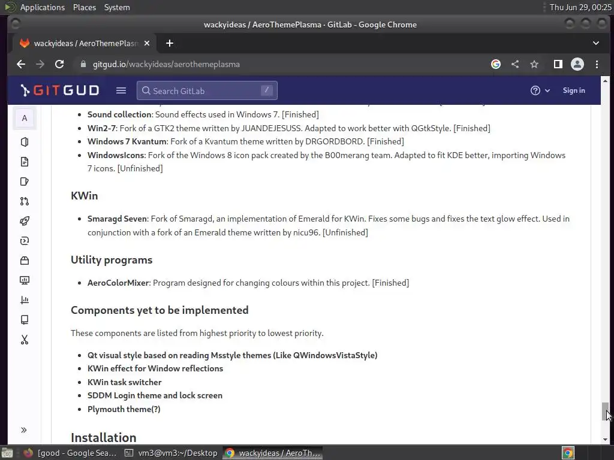The height and width of the screenshot is (460, 614).
Task: Click 'Components yet to be implemented' heading
Action: pos(159,310)
